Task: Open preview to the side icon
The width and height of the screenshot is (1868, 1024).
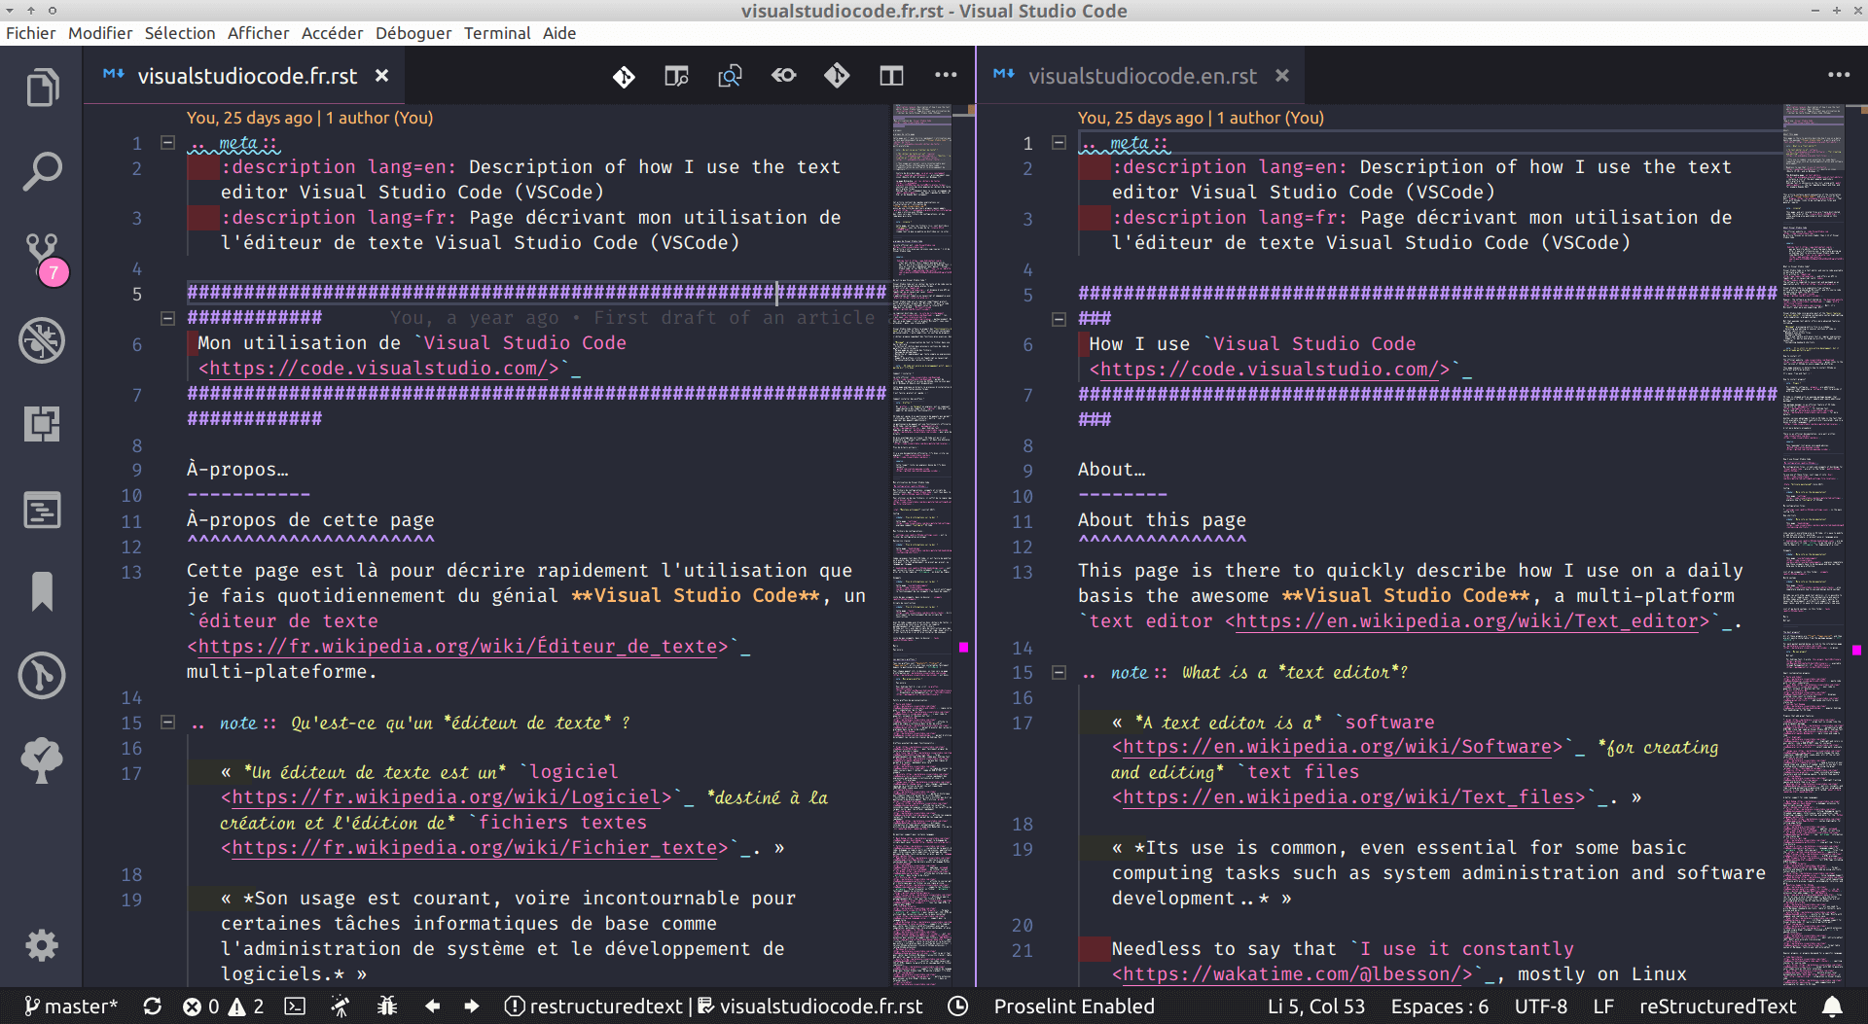Action: [x=676, y=76]
